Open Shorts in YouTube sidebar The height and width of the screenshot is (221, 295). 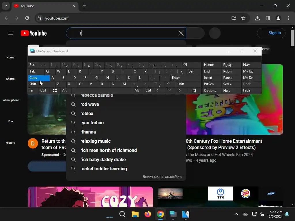point(10,79)
